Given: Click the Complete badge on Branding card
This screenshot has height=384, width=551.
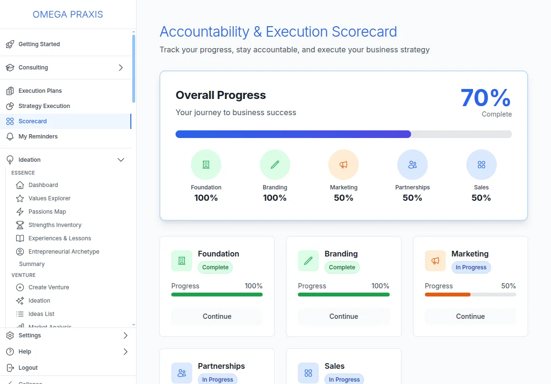Looking at the screenshot, I should click(x=342, y=267).
